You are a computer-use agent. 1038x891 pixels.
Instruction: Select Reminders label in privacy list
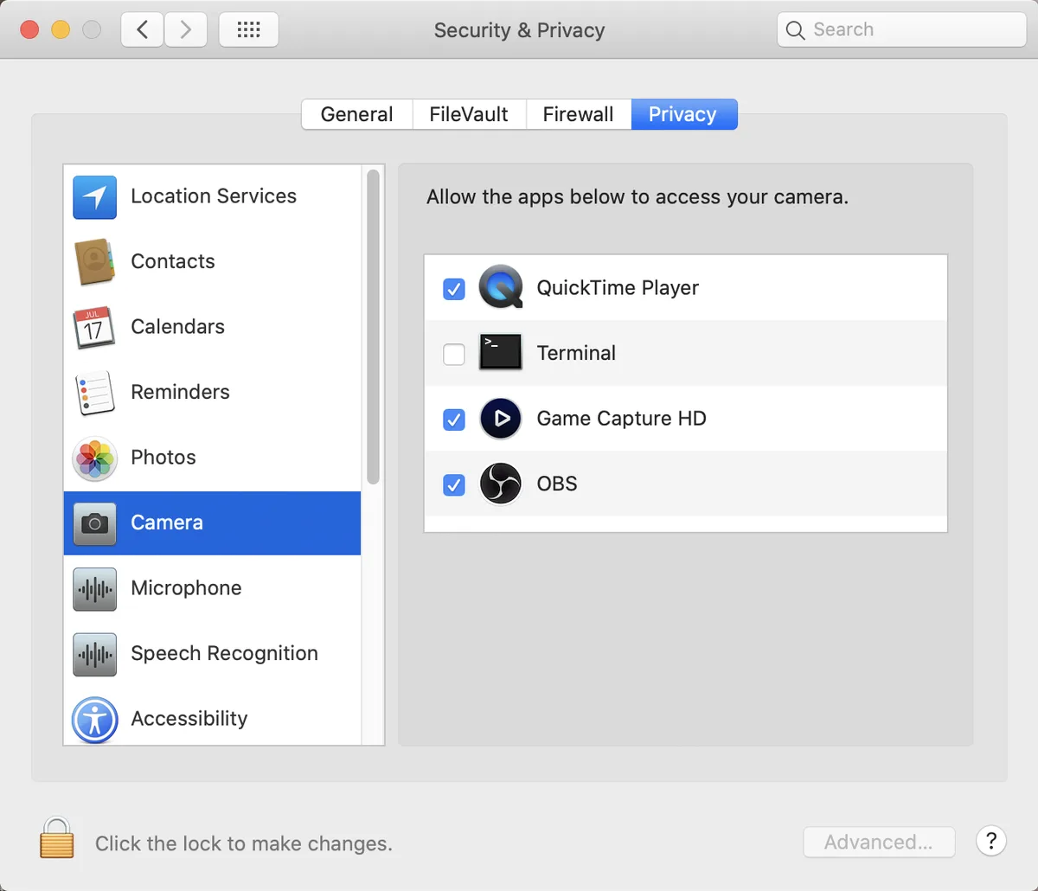[181, 392]
